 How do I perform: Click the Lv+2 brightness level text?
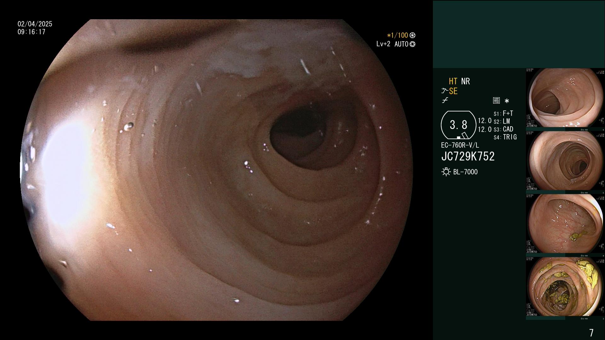pos(383,44)
